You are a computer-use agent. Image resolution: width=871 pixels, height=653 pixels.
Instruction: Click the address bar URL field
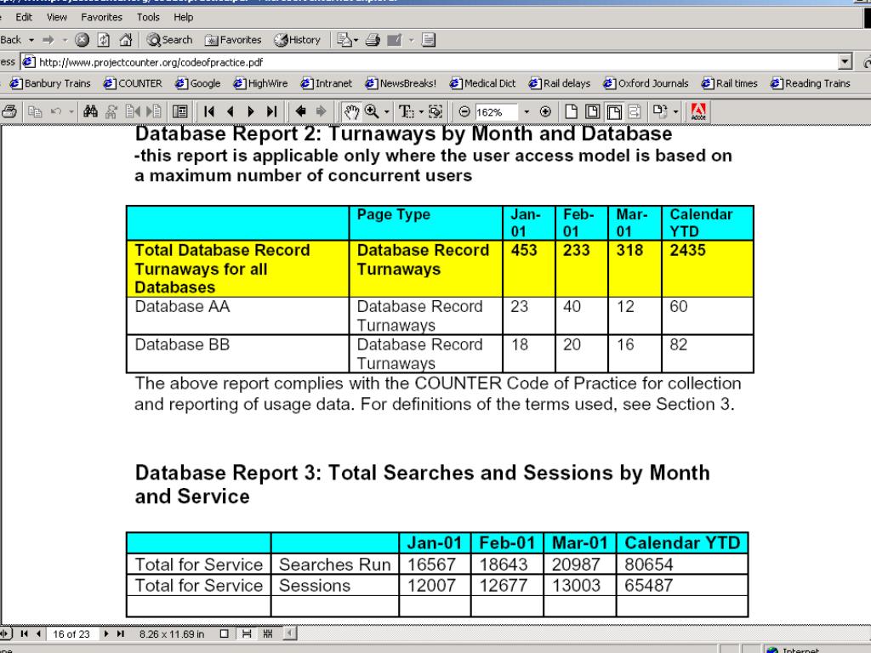[x=430, y=61]
